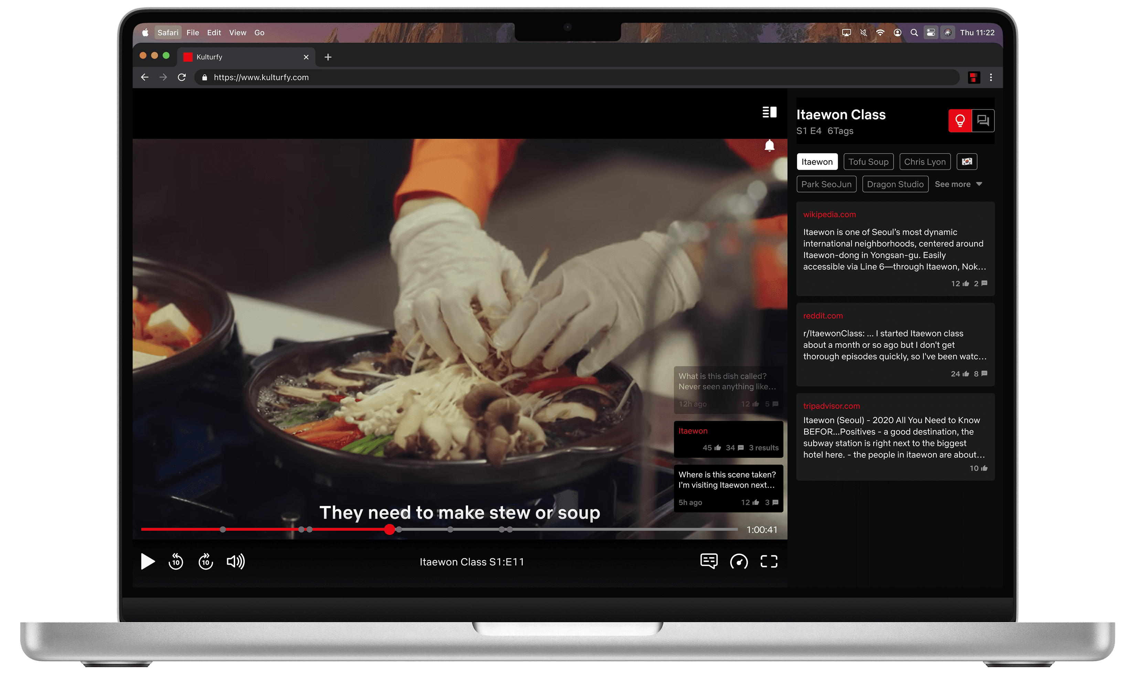Skip forward 10 seconds

pos(205,561)
